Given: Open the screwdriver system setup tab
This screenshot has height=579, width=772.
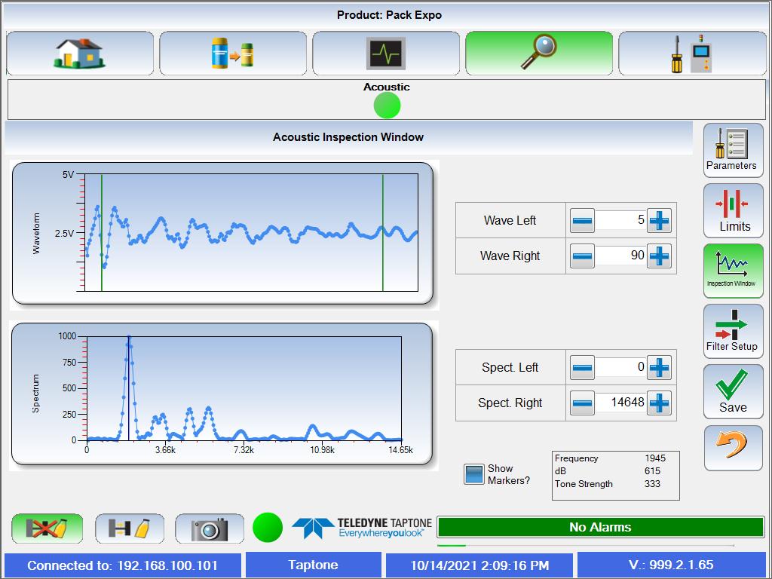Looking at the screenshot, I should point(692,54).
